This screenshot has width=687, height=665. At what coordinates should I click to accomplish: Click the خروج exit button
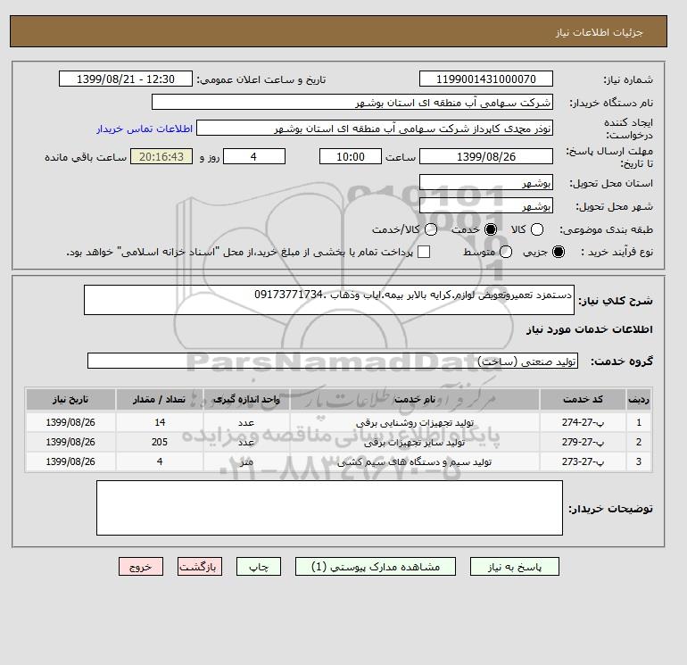tap(141, 567)
